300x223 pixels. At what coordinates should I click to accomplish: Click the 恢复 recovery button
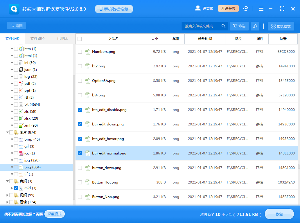coord(279,214)
